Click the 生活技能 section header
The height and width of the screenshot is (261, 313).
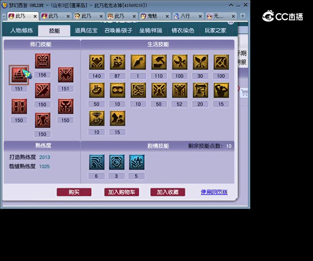coord(158,45)
